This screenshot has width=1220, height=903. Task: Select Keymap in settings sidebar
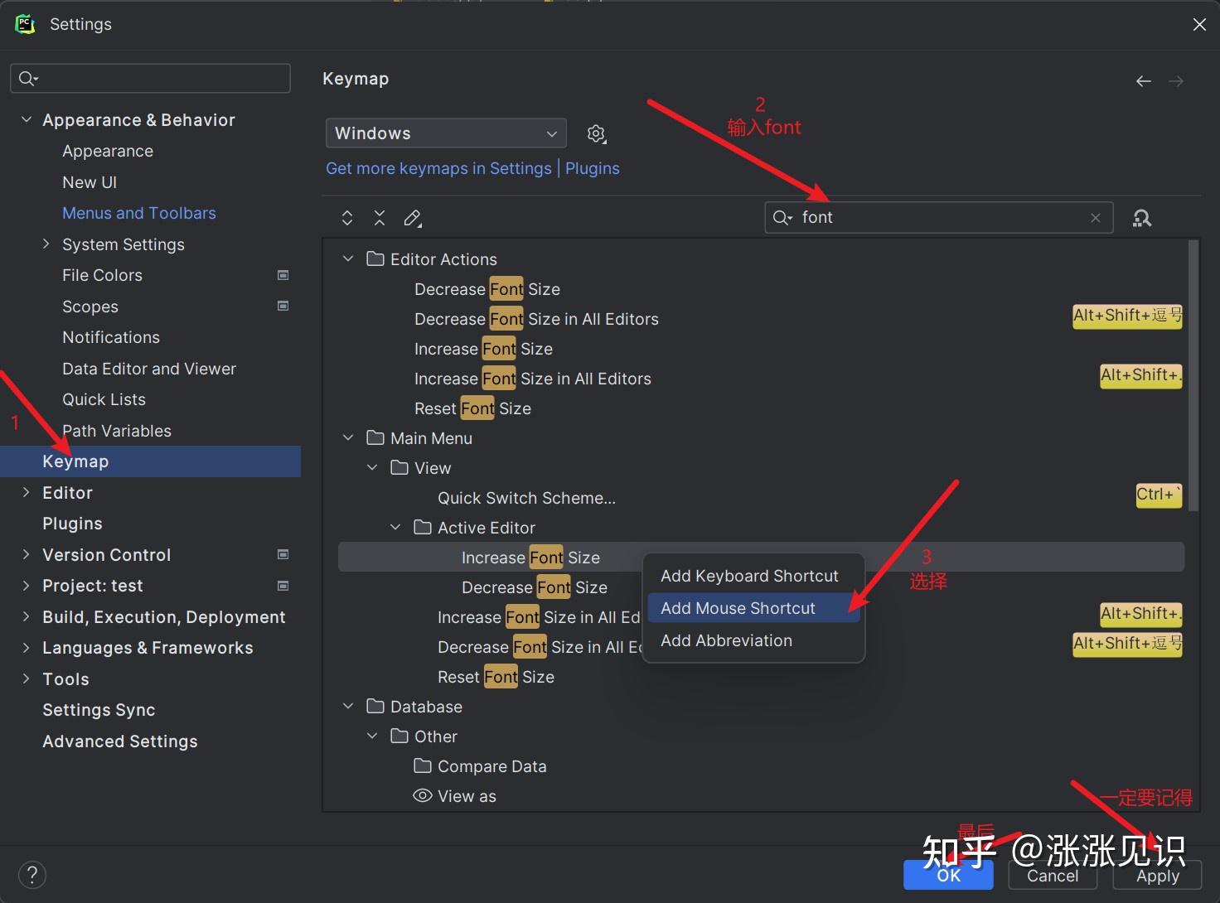(x=150, y=461)
